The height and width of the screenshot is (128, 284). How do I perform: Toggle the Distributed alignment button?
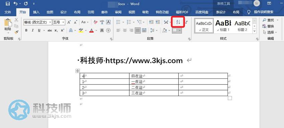144,31
